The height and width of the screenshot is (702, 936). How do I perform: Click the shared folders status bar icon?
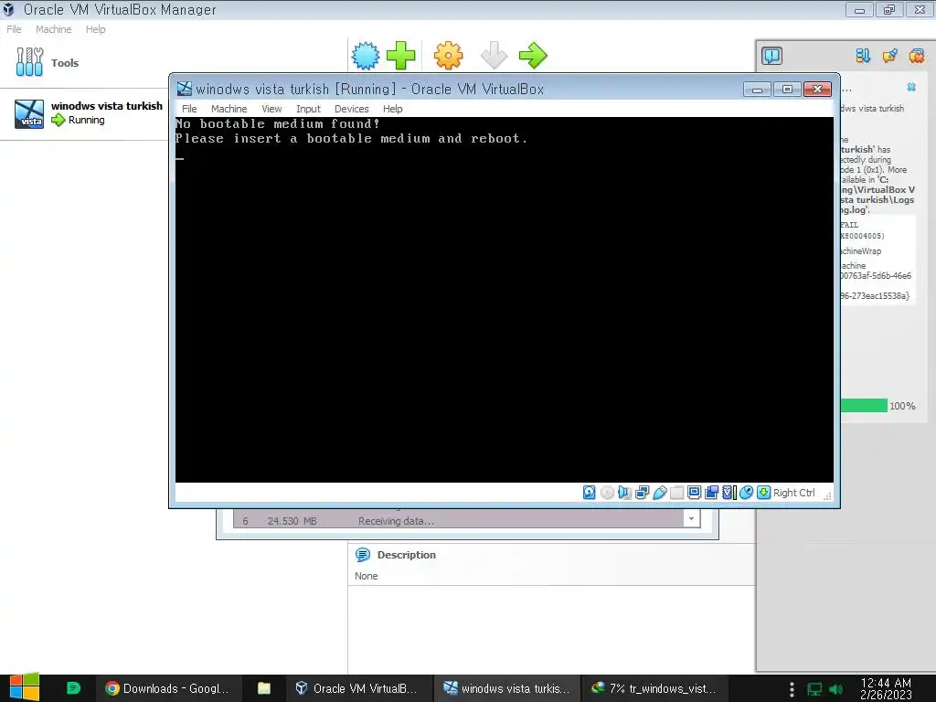(677, 493)
